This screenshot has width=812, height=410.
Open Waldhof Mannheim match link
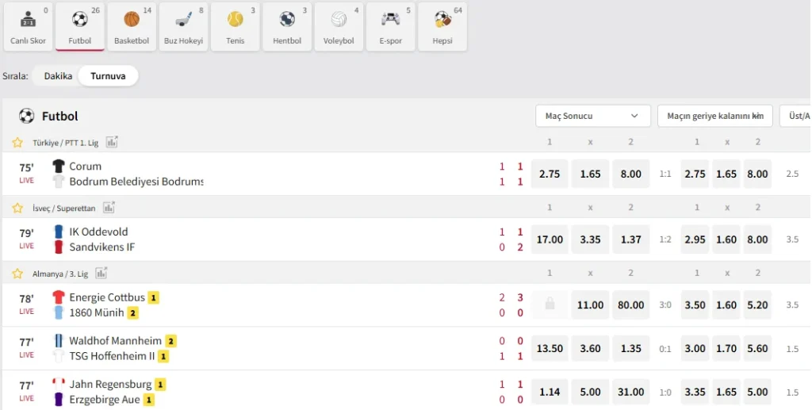[x=116, y=341]
